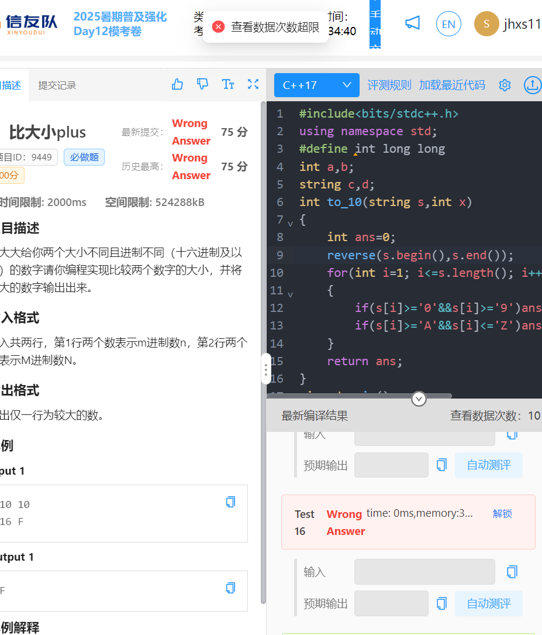542x635 pixels.
Task: Collapse code block at line 7
Action: 291,222
